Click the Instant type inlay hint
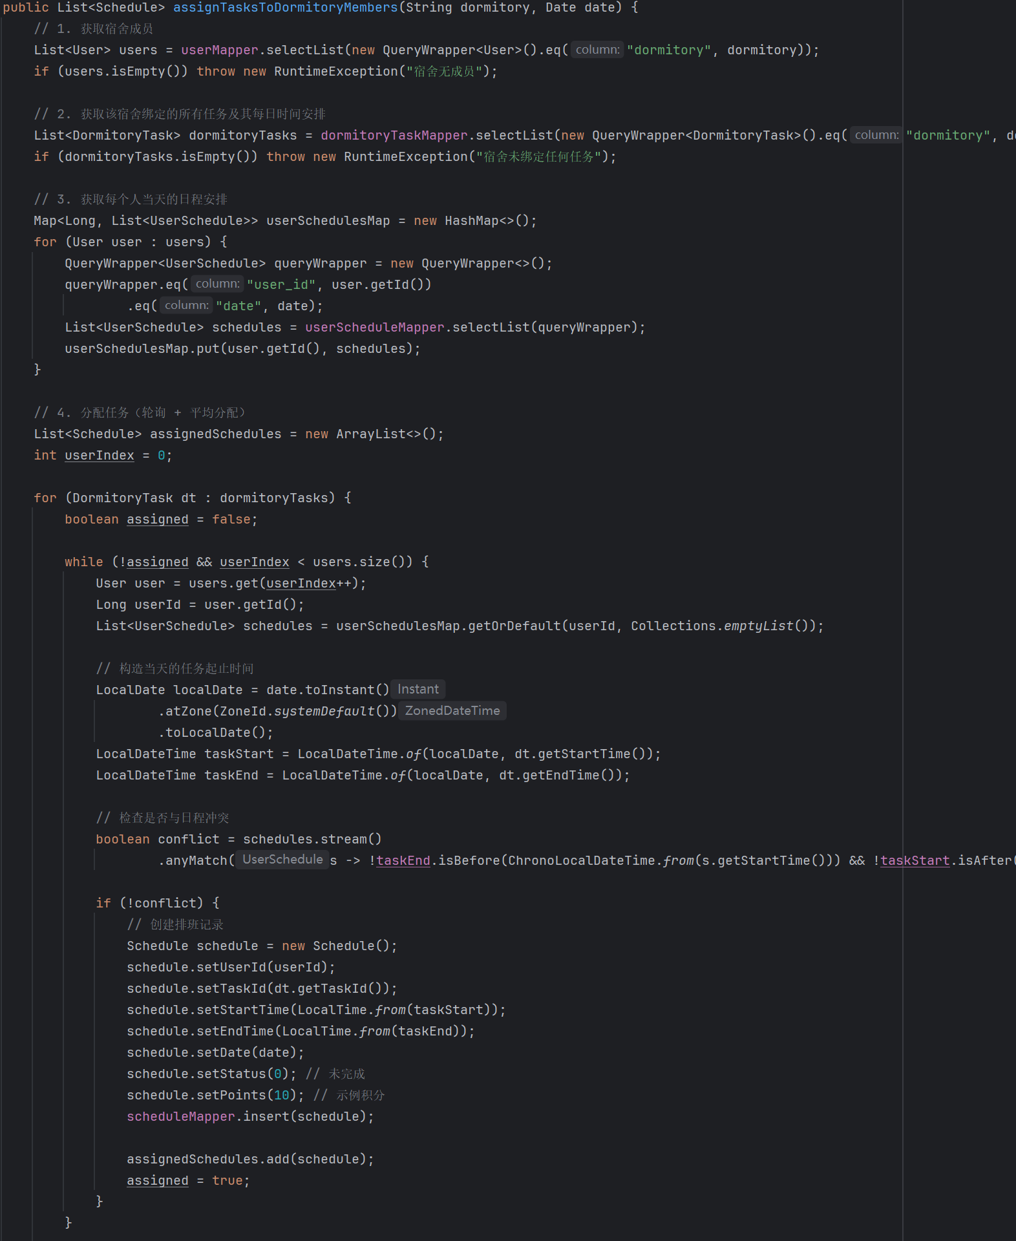1016x1241 pixels. pyautogui.click(x=418, y=690)
